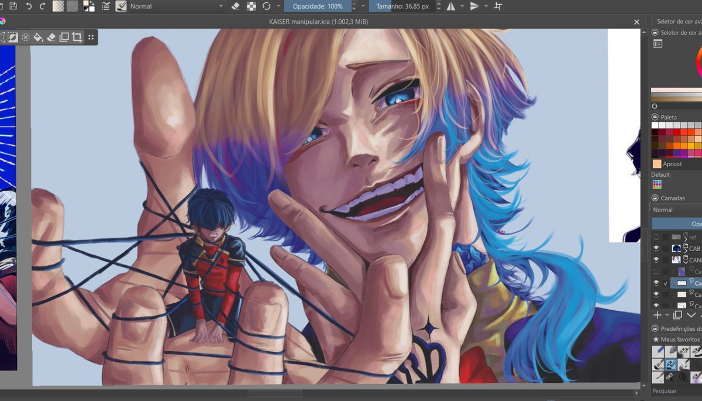Toggle vertical mirror tool
This screenshot has width=702, height=401.
pyautogui.click(x=474, y=6)
